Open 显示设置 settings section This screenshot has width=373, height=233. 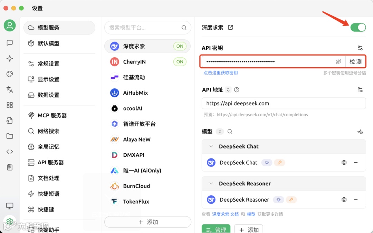pos(59,79)
